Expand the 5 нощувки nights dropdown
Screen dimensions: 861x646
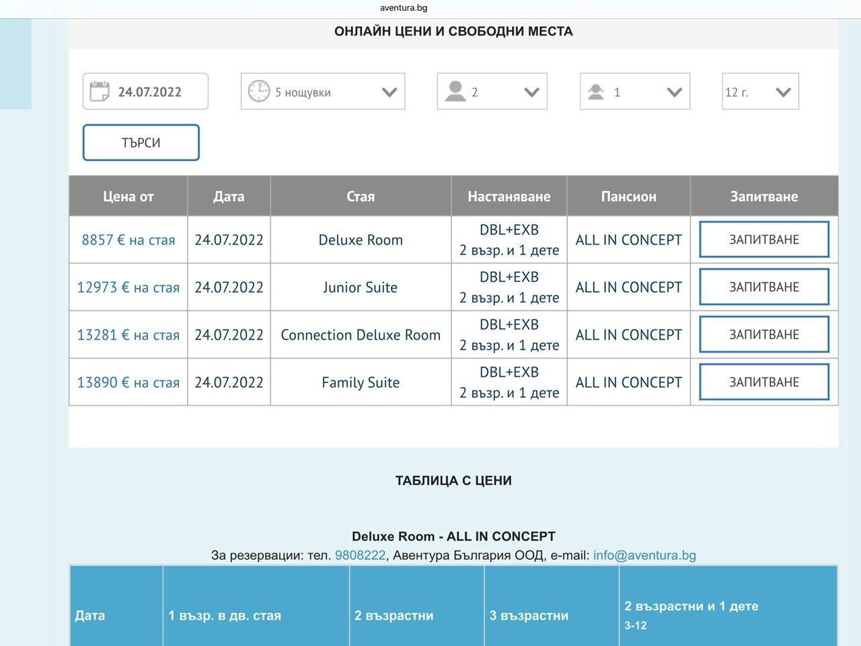point(389,92)
